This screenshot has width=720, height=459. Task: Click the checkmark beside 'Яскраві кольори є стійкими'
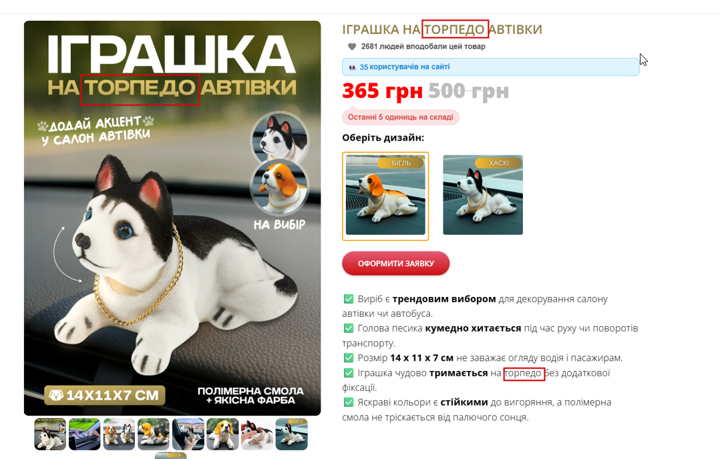349,402
